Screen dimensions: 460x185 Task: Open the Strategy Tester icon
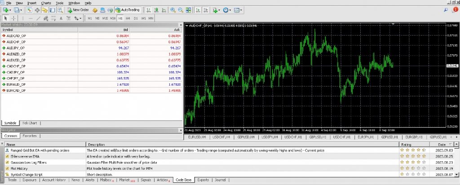[x=60, y=10]
